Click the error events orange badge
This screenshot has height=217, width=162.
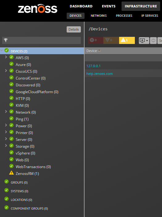(111, 40)
